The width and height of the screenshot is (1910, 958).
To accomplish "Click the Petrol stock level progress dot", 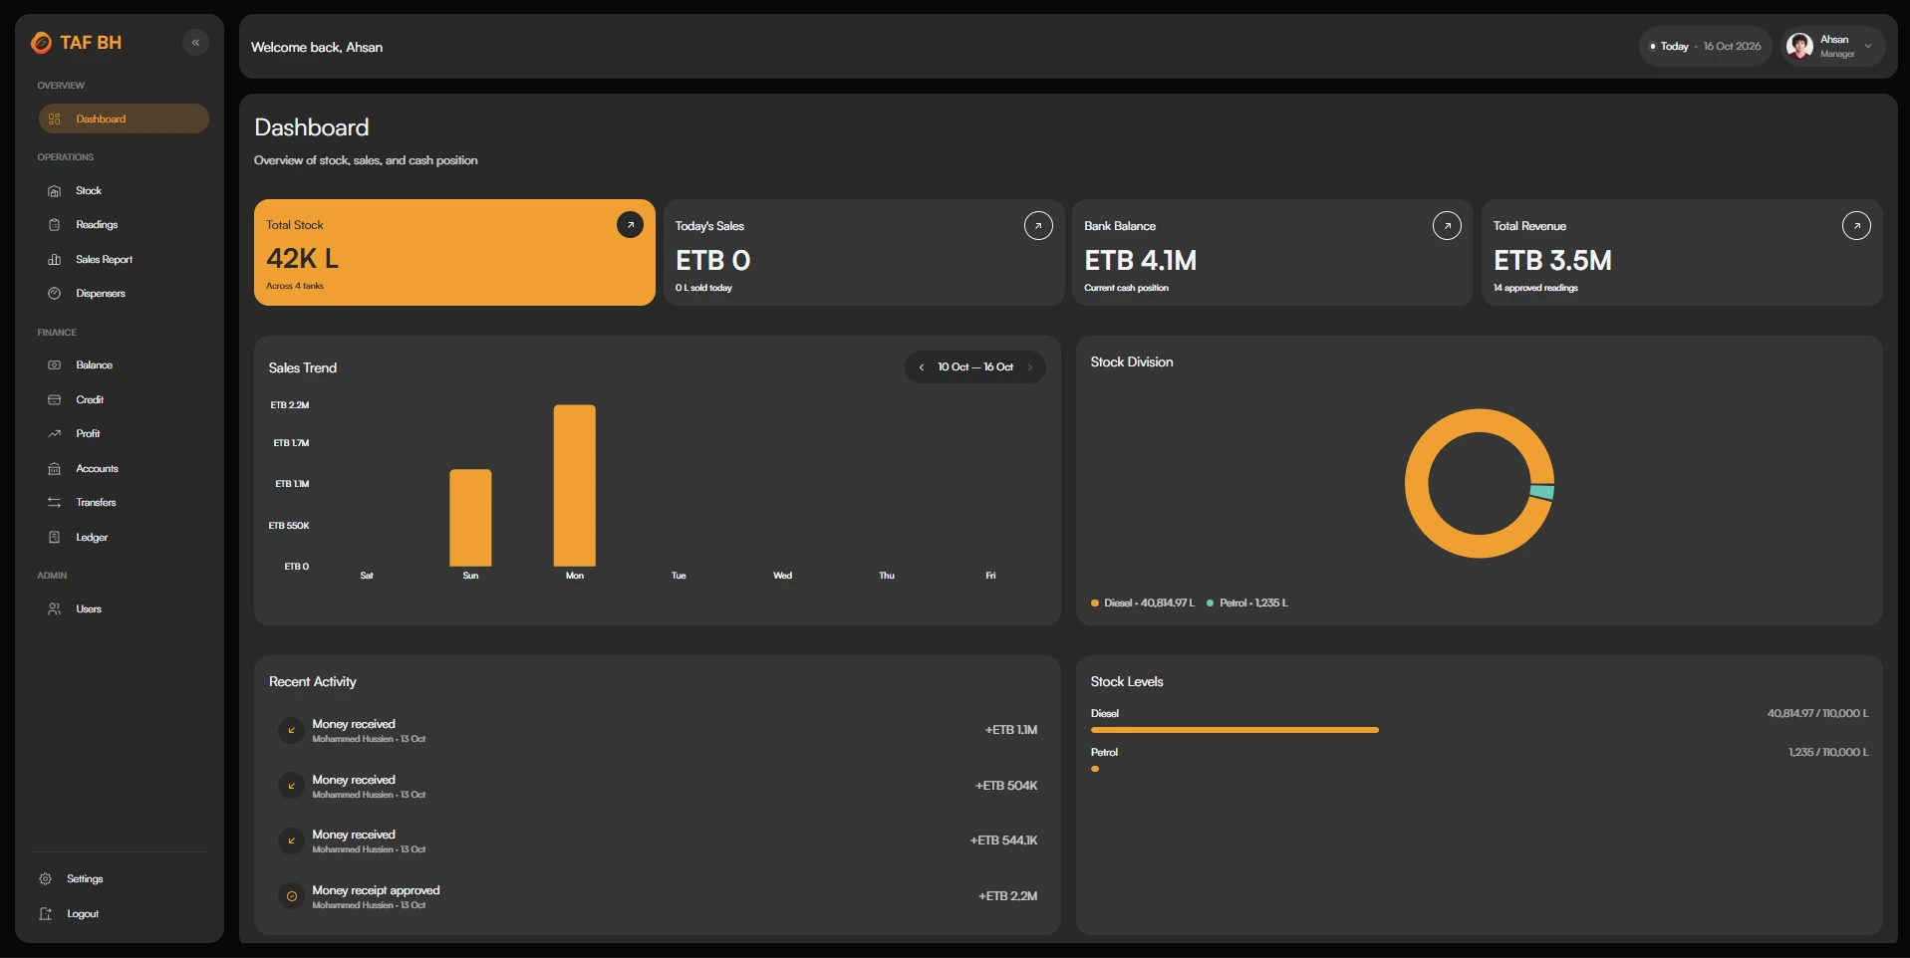I will coord(1095,769).
